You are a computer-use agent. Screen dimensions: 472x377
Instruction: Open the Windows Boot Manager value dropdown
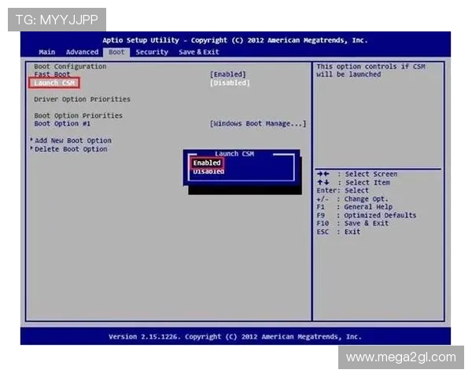pyautogui.click(x=258, y=123)
